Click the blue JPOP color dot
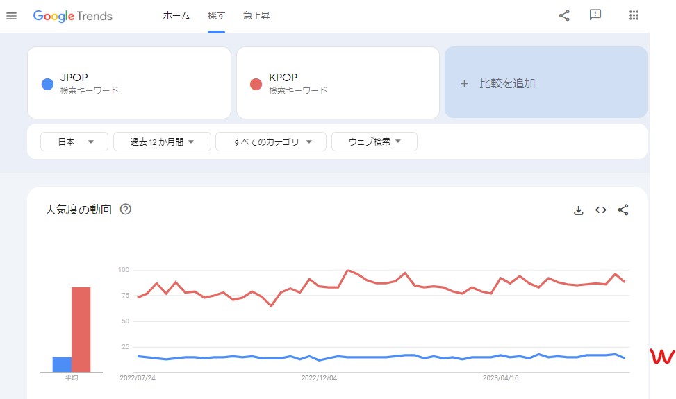This screenshot has width=676, height=399. (47, 84)
